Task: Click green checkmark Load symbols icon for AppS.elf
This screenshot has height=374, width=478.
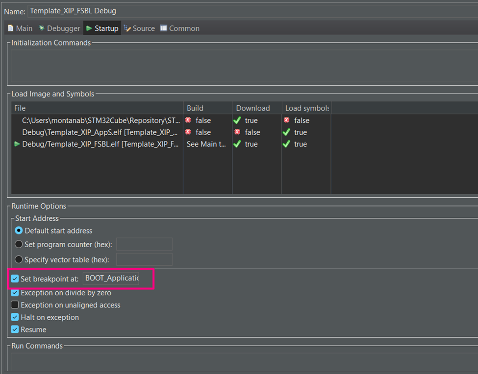Action: coord(287,132)
